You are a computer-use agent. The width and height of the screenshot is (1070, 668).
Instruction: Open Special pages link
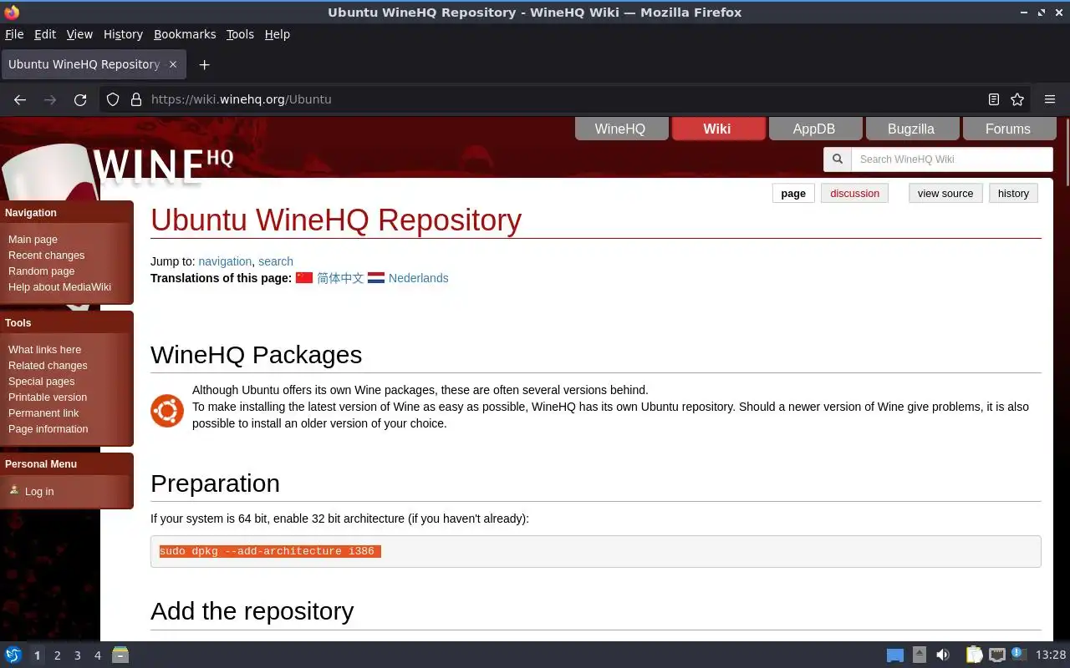tap(41, 381)
